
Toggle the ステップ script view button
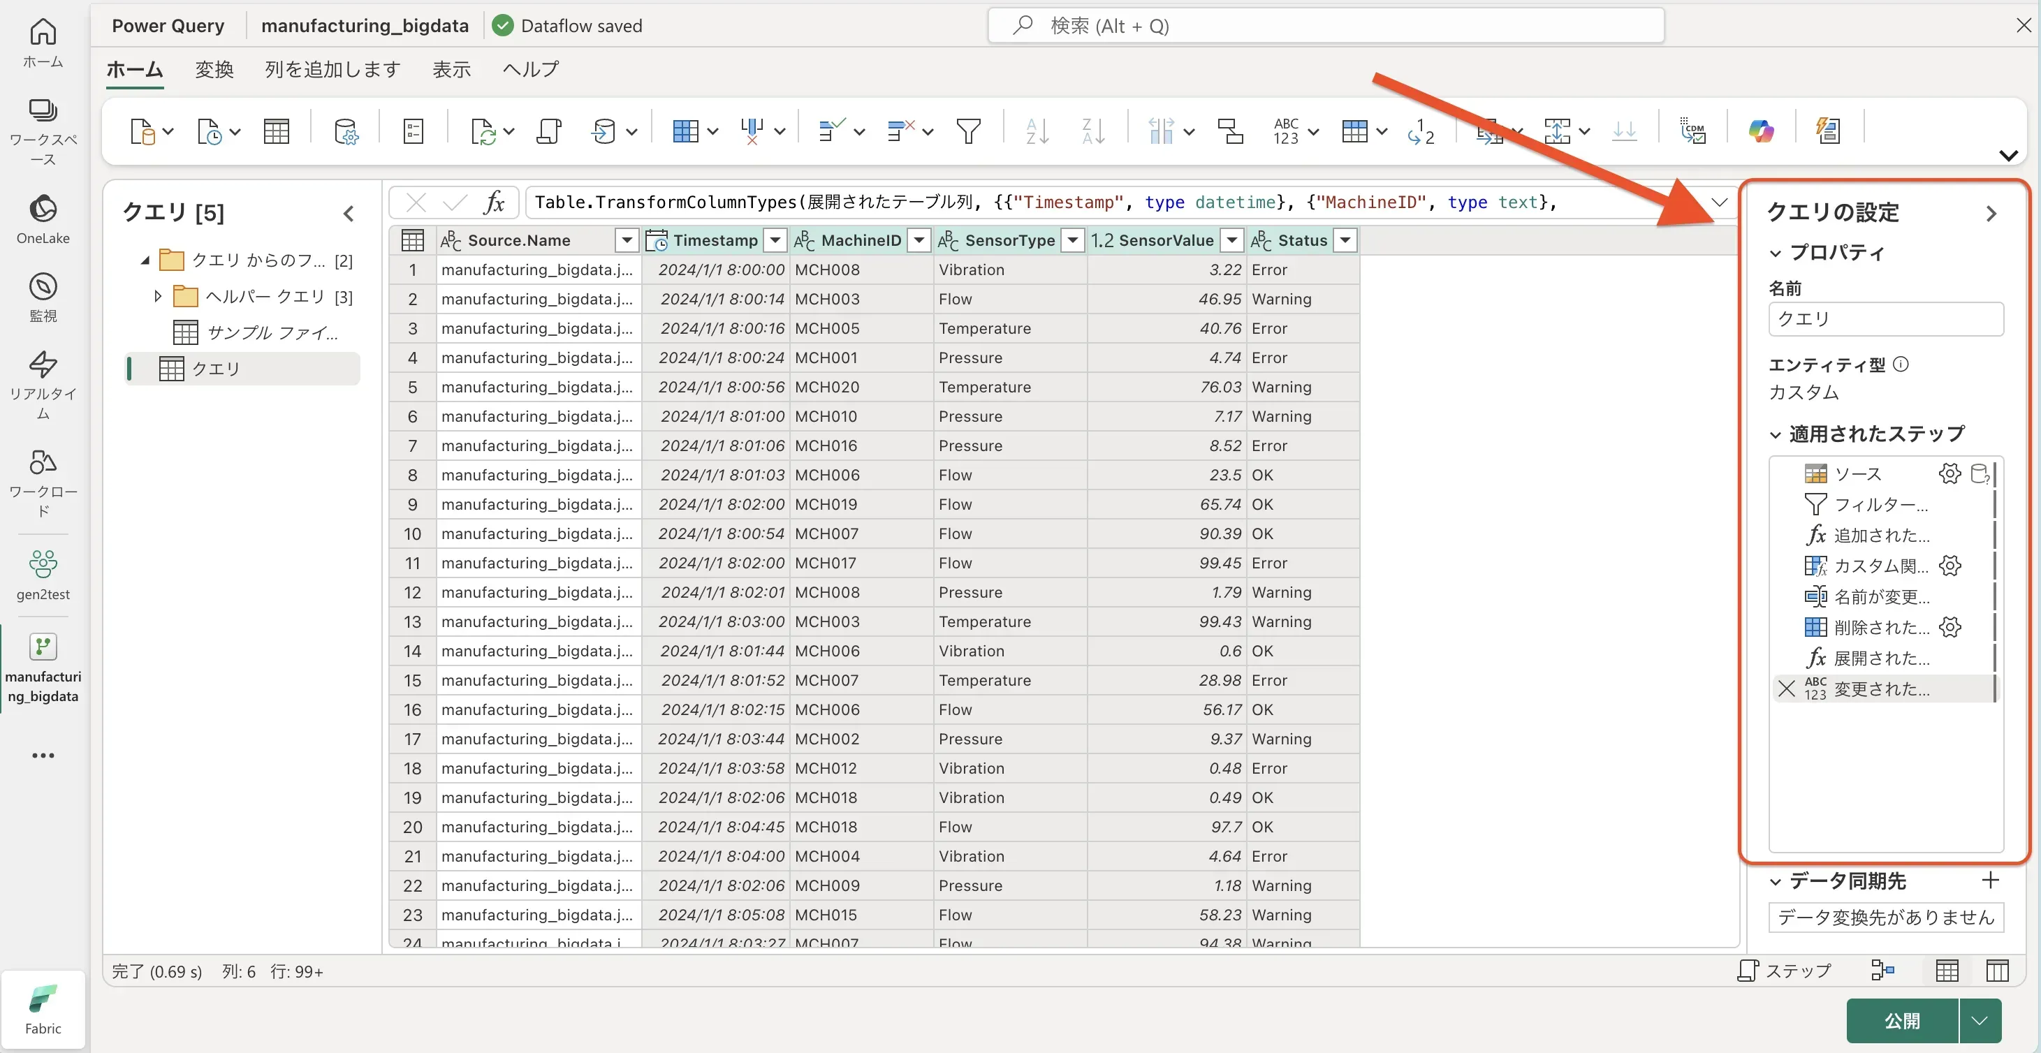[1784, 970]
